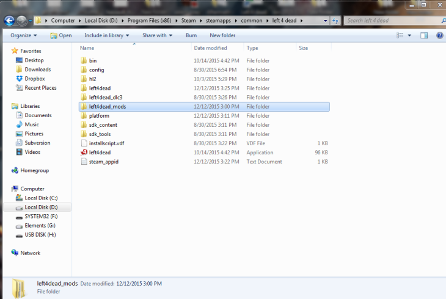Open recent pages dropdown next to Forward
This screenshot has width=446, height=299.
pos(30,21)
